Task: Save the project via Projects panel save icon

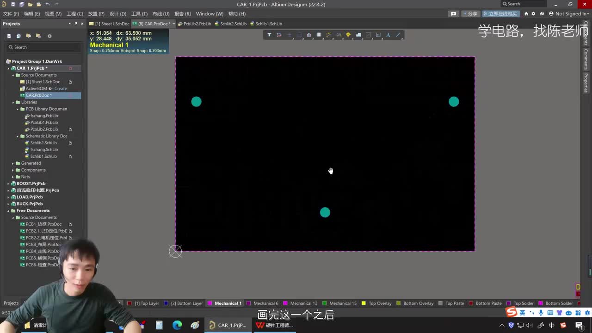Action: 9,36
